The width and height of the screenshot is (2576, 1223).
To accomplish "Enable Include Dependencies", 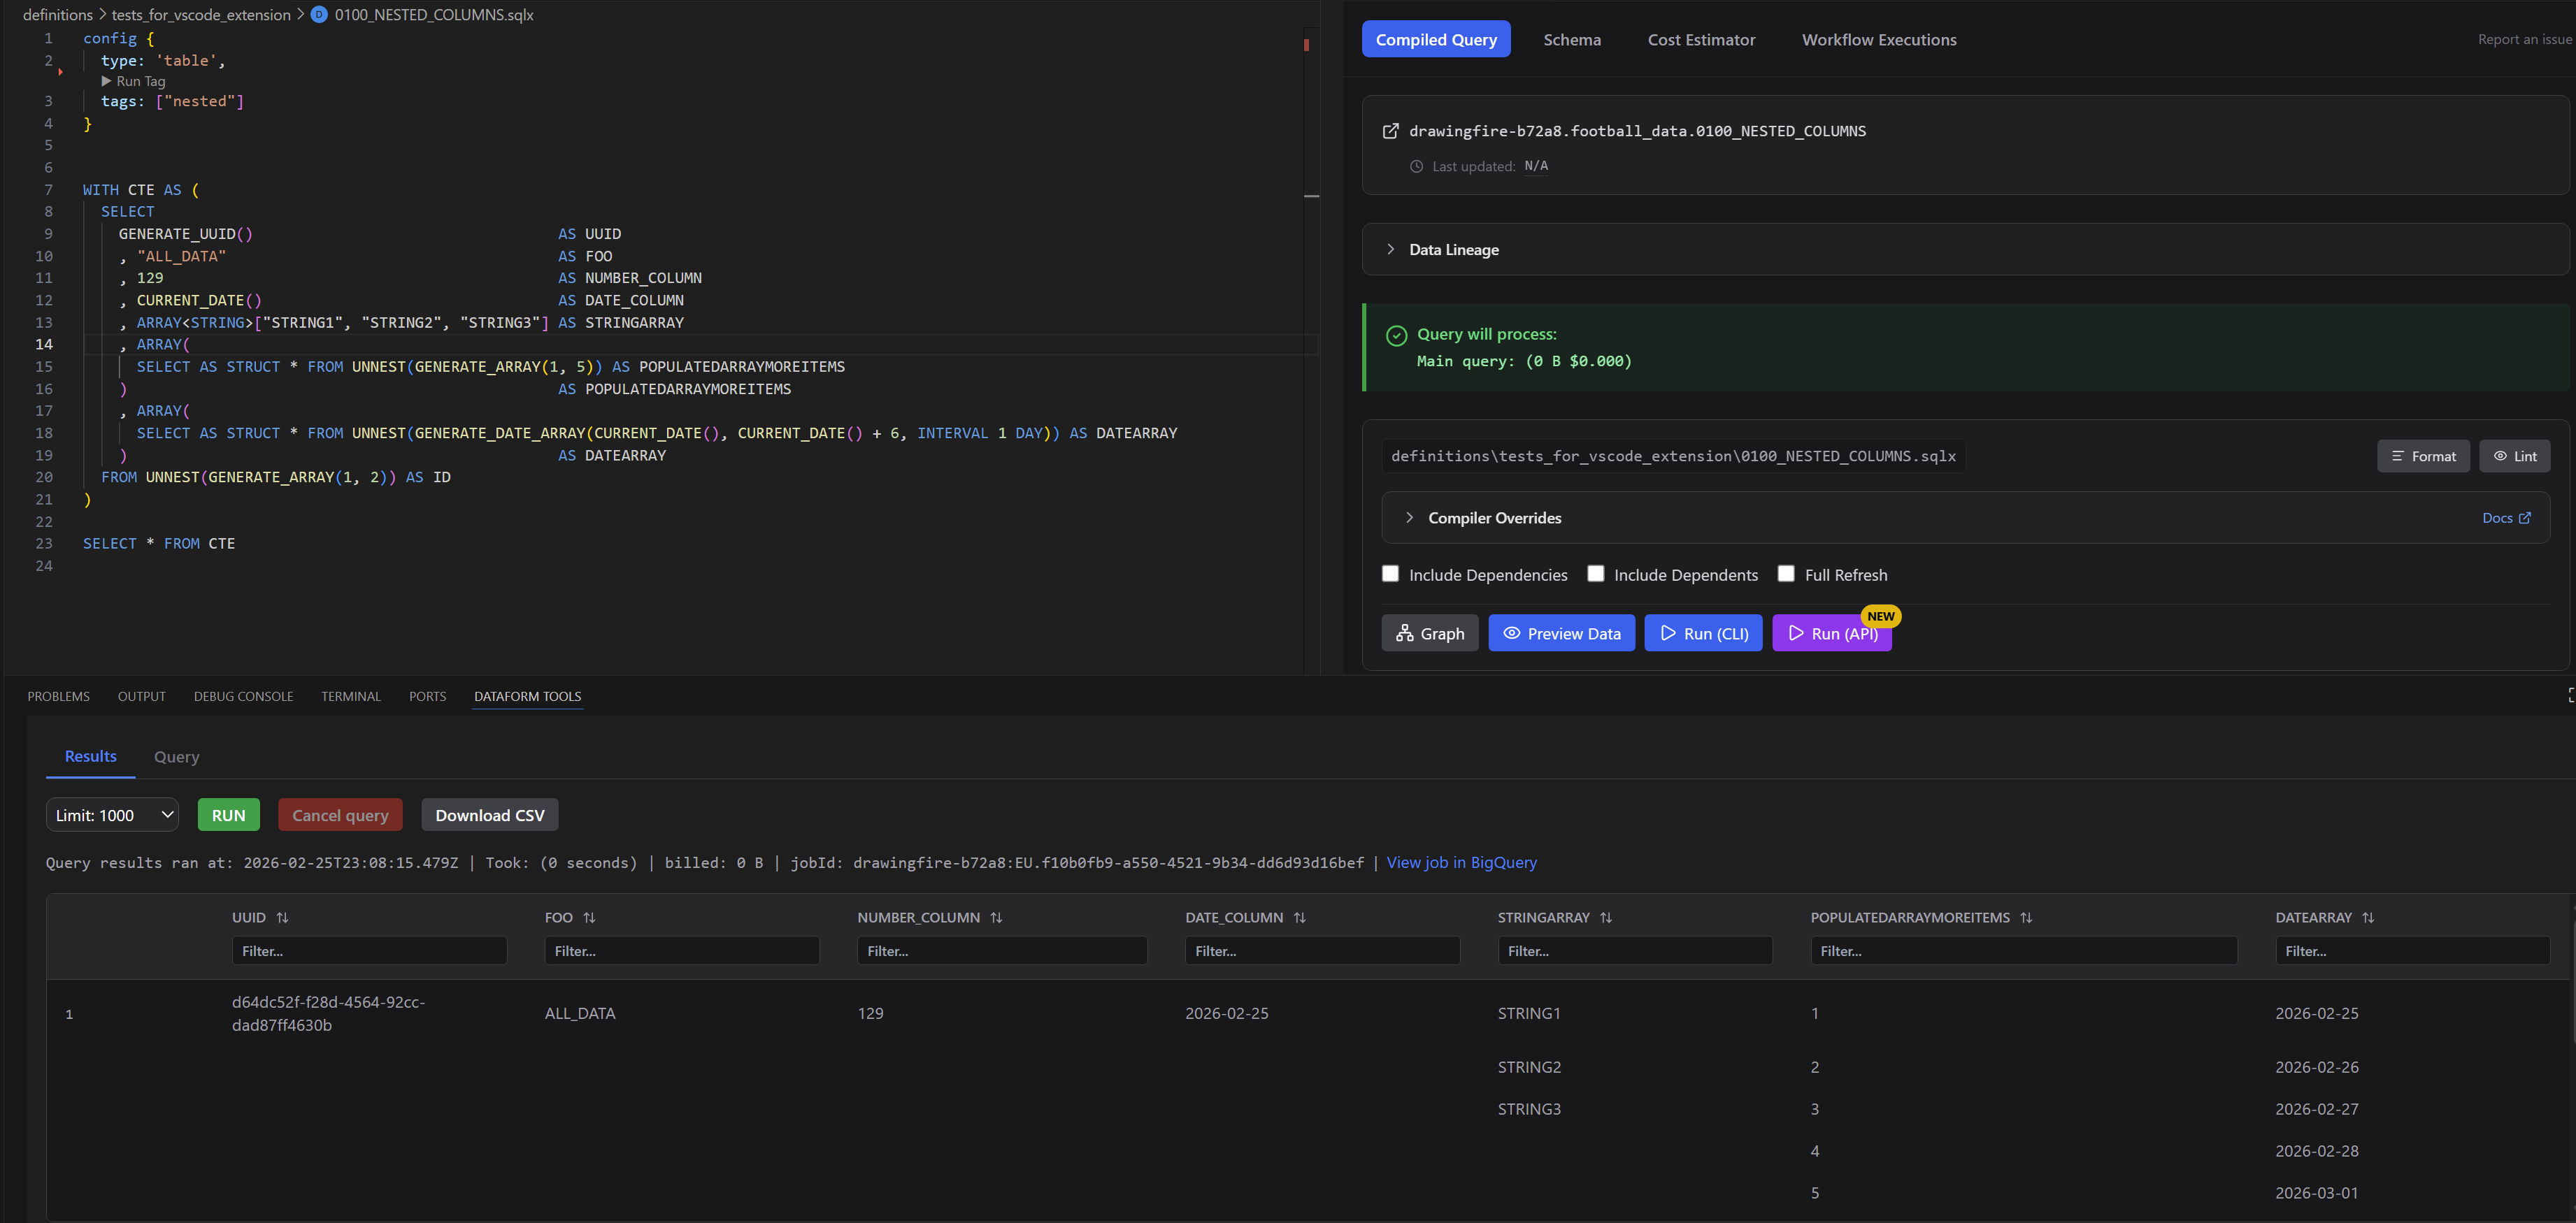I will point(1390,574).
